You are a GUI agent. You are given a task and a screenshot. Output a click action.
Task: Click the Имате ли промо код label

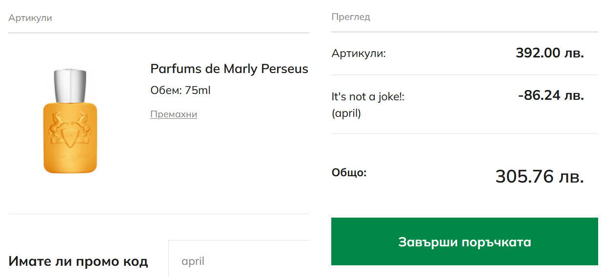tap(78, 261)
